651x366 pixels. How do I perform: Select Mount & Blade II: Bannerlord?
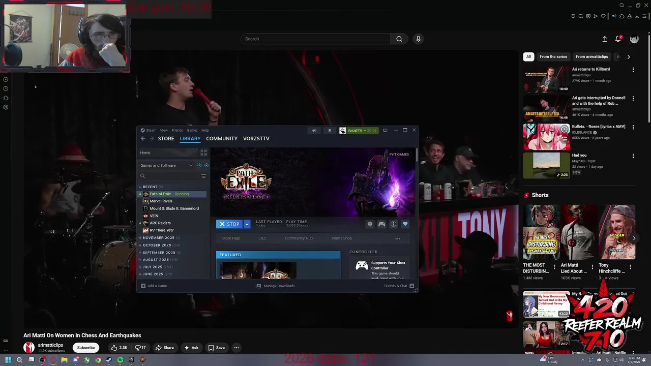[174, 208]
